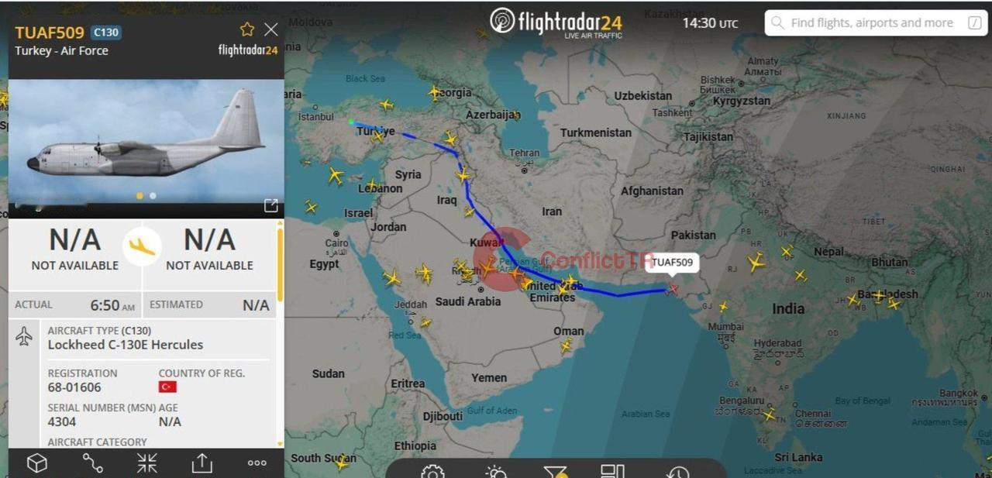Switch to second aircraft photo dot
The width and height of the screenshot is (992, 478).
click(153, 196)
